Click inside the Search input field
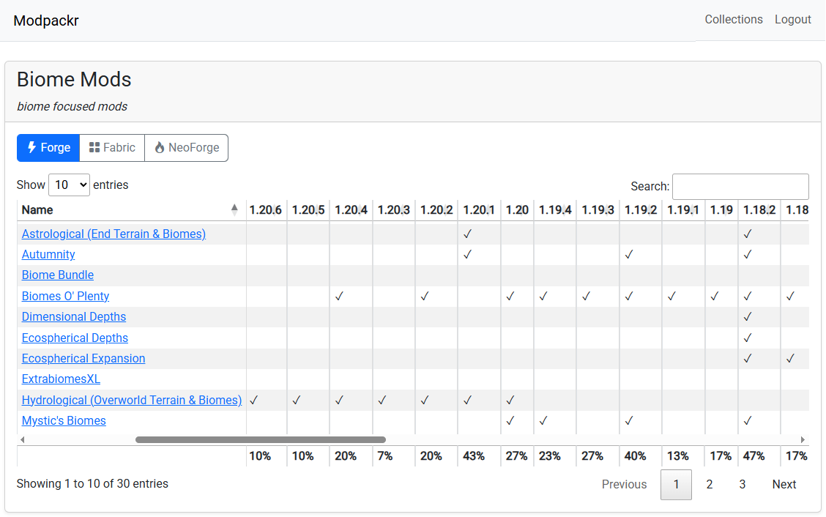The height and width of the screenshot is (517, 826). (740, 186)
